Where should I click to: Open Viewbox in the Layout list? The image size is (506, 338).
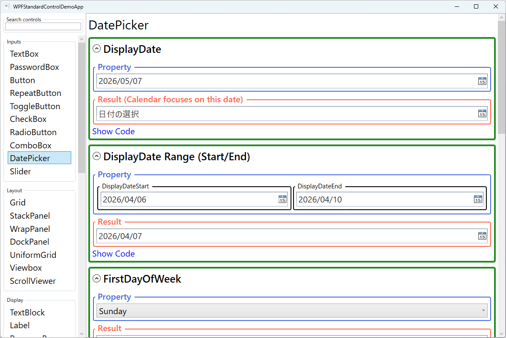pyautogui.click(x=39, y=268)
